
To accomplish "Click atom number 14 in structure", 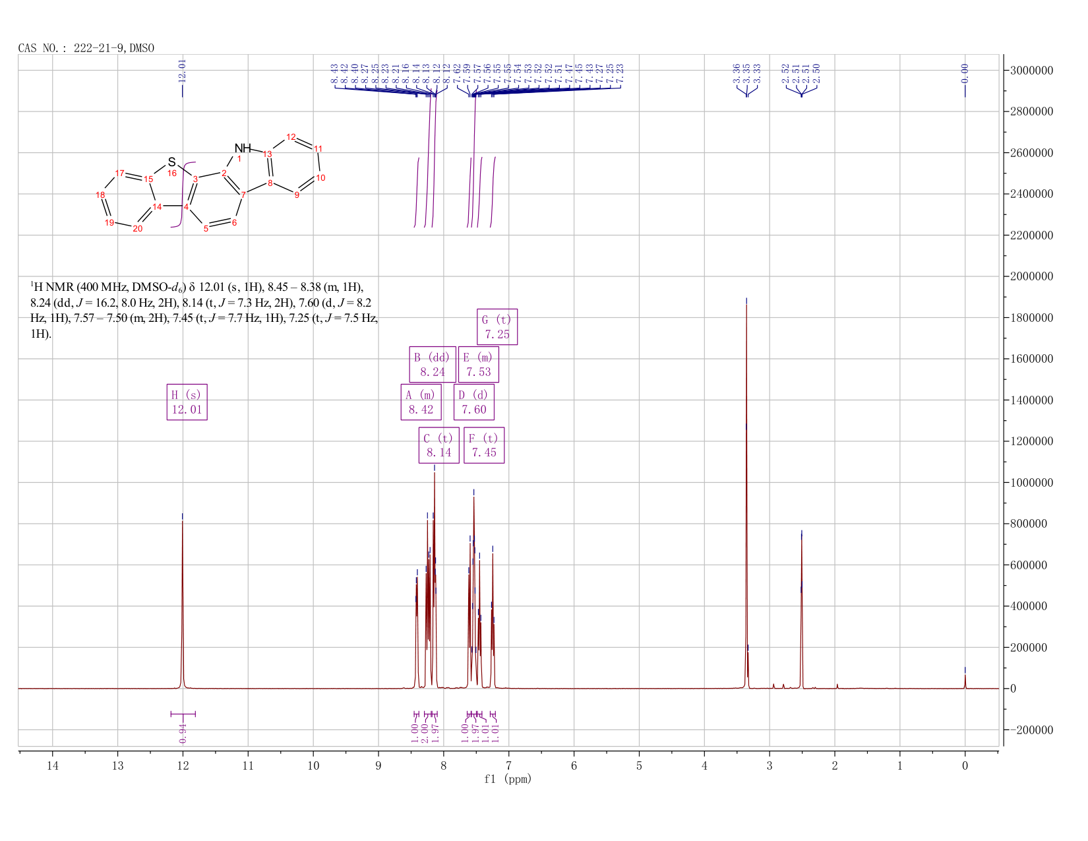I will point(157,206).
